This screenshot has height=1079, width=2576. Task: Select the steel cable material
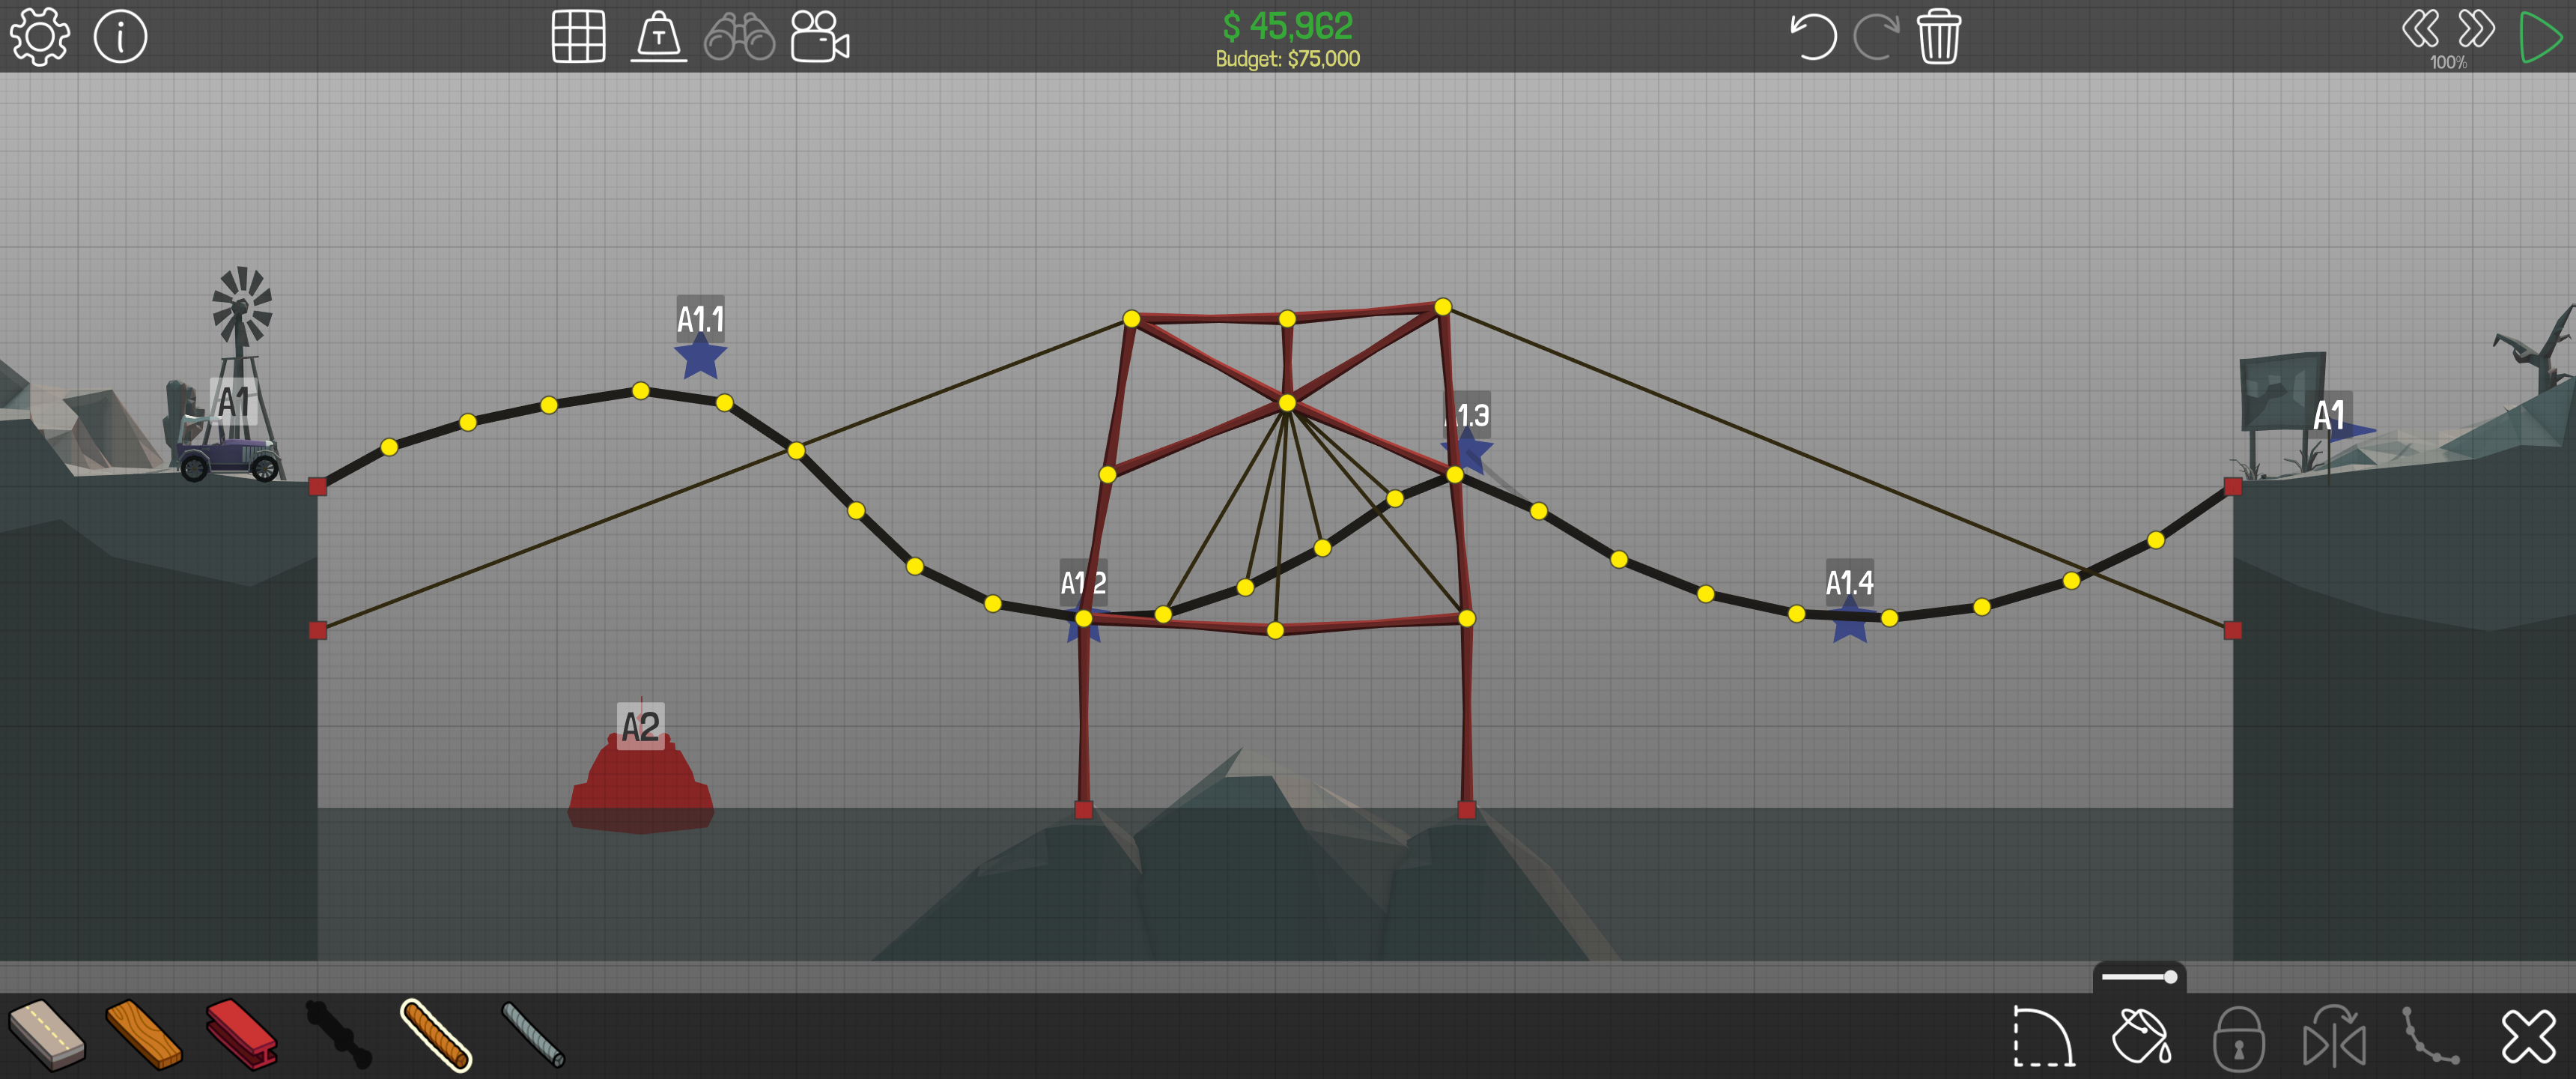pyautogui.click(x=533, y=1035)
